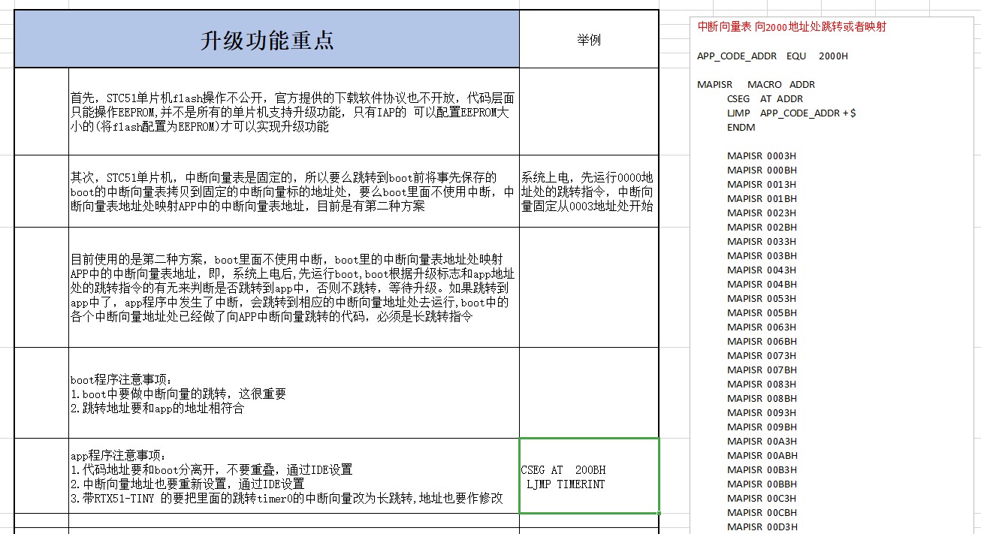Click the MAPISR 0083H line

[x=762, y=384]
